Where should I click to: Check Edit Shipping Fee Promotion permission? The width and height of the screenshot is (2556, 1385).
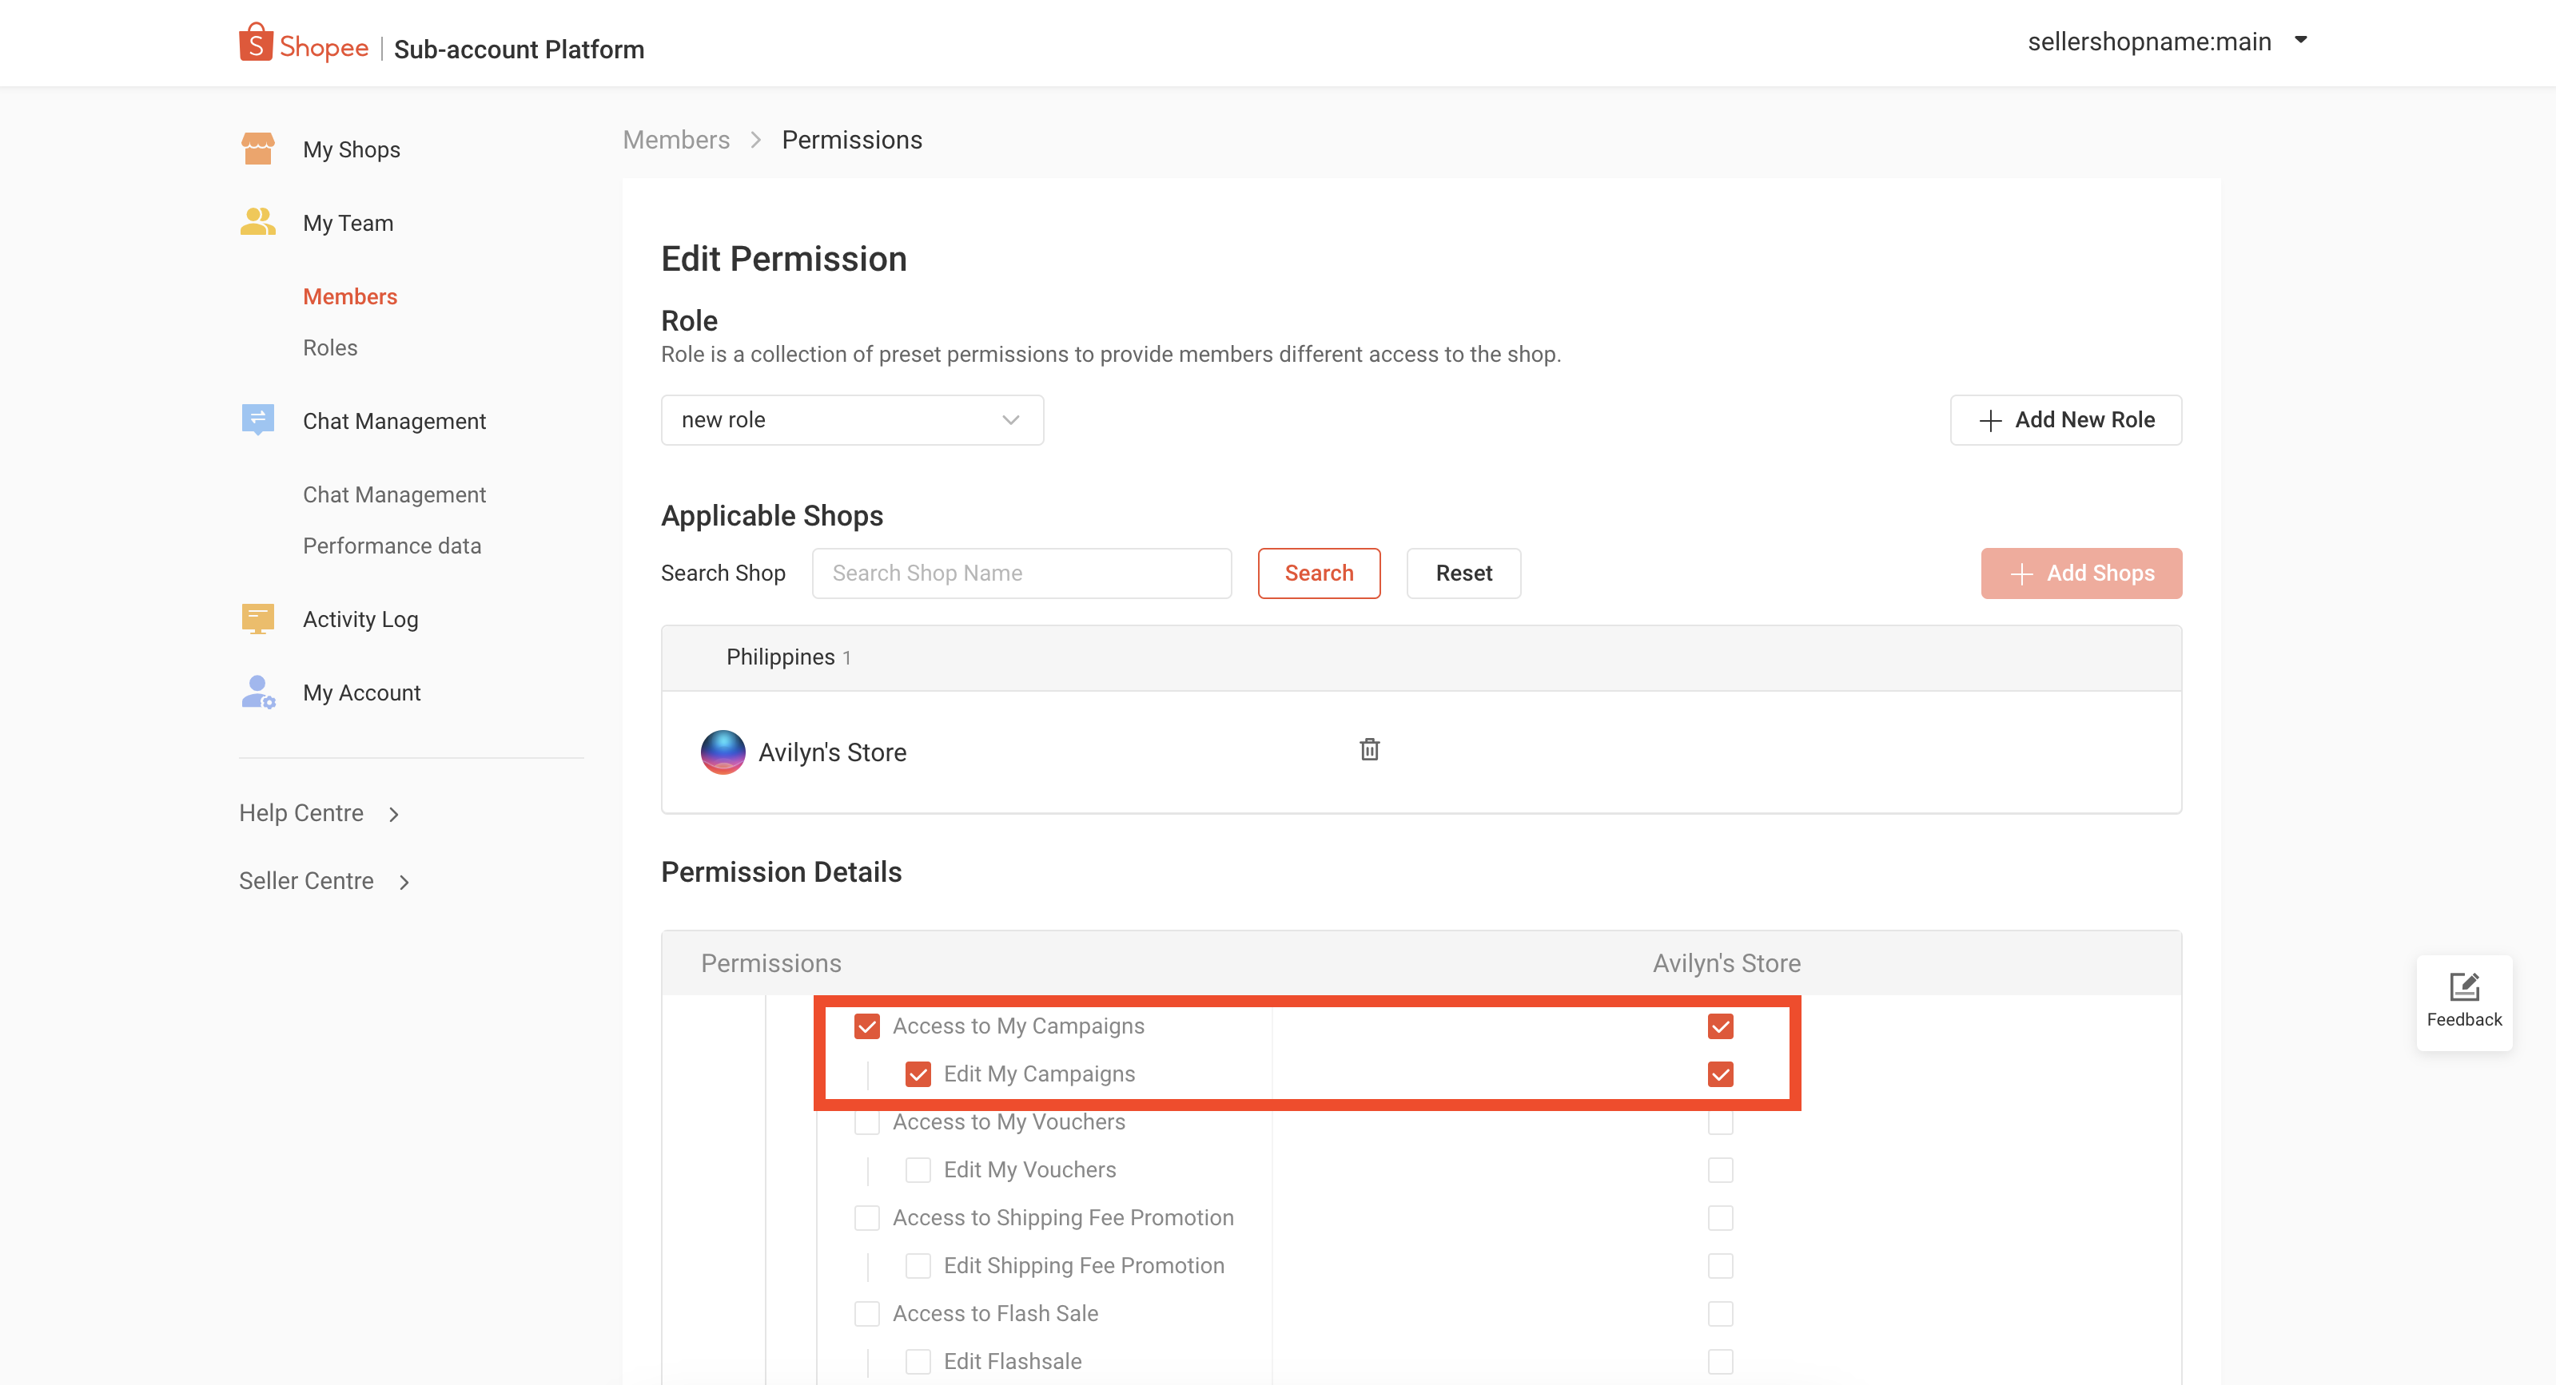click(918, 1265)
